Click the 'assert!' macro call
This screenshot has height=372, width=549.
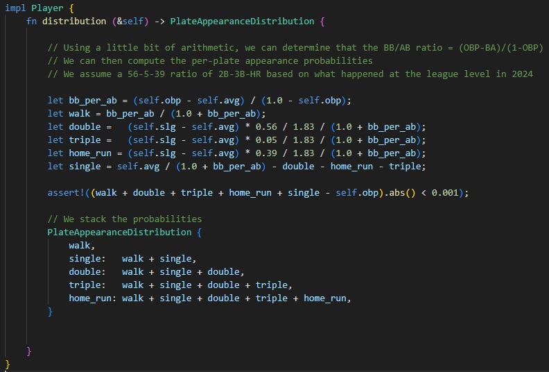tap(66, 193)
